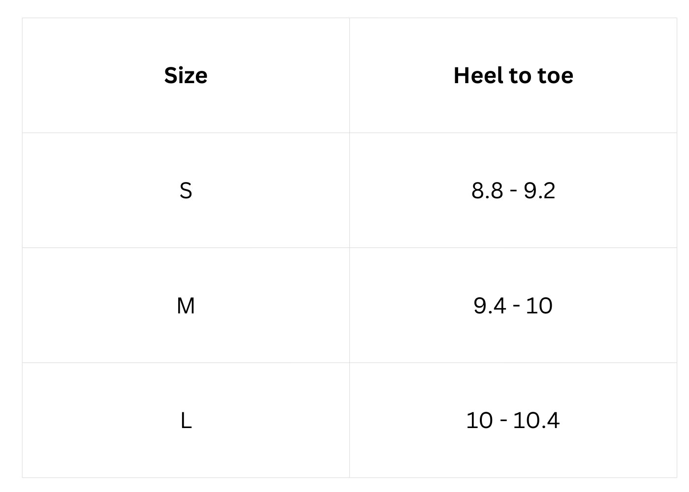Click the upper limit 10 in M row
Viewport: 689px width, 492px height.
pyautogui.click(x=539, y=306)
